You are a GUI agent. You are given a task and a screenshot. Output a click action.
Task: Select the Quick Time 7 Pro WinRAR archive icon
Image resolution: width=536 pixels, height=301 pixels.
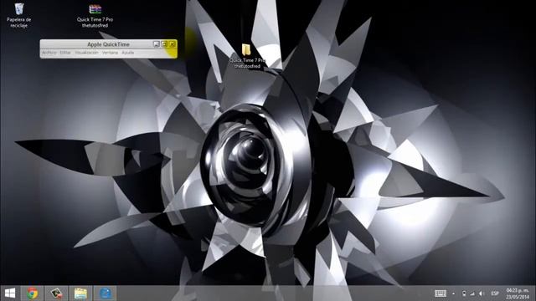95,15
